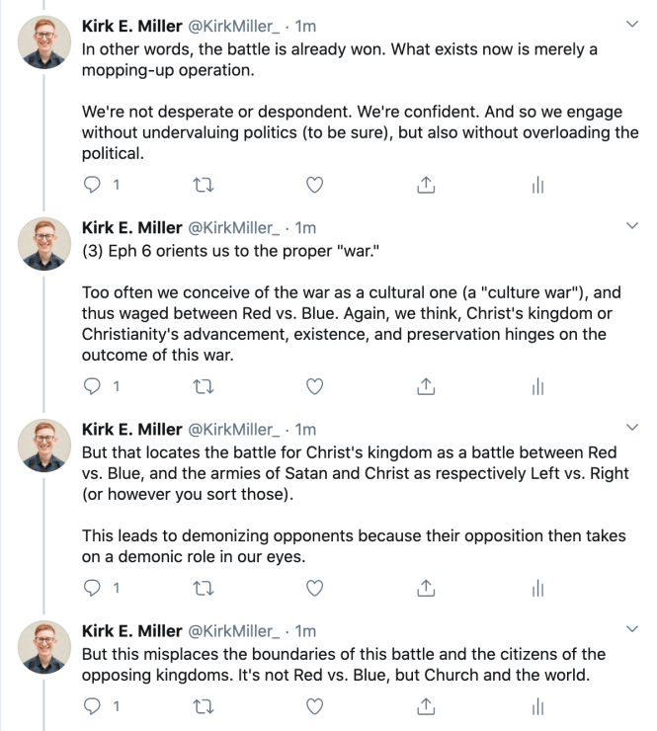Image resolution: width=657 pixels, height=731 pixels.
Task: Like the 'demonizing opponents' tweet
Action: pos(315,588)
